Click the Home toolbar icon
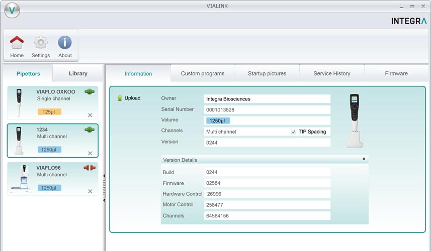 (17, 43)
